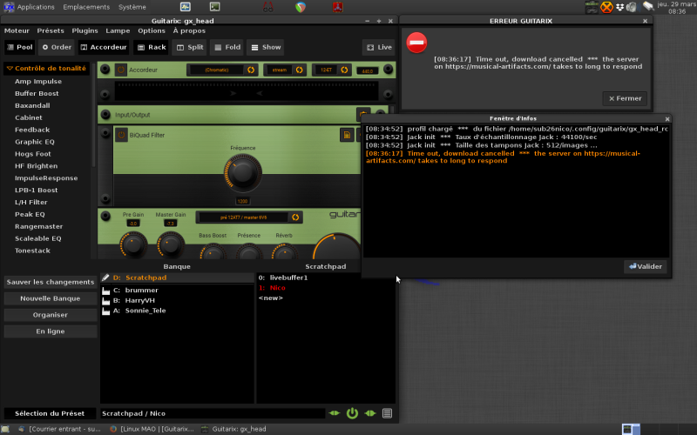Viewport: 697px width, 435px height.
Task: Click the Fold toolbar button
Action: coord(227,47)
